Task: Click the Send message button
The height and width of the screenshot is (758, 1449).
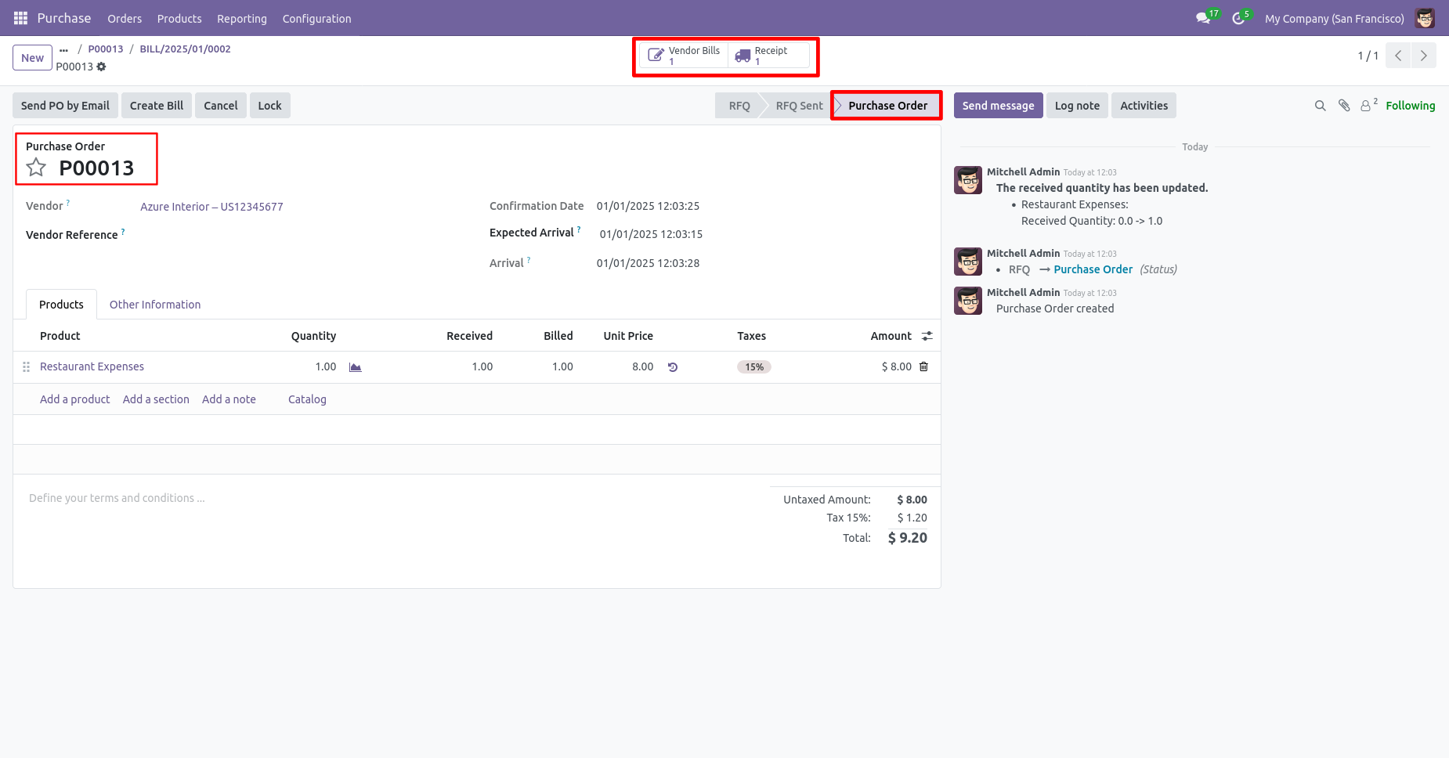Action: point(998,106)
